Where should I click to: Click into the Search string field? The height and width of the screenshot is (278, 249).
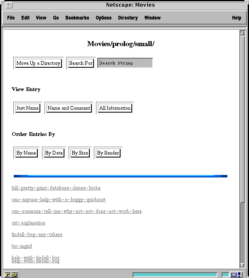(125, 63)
